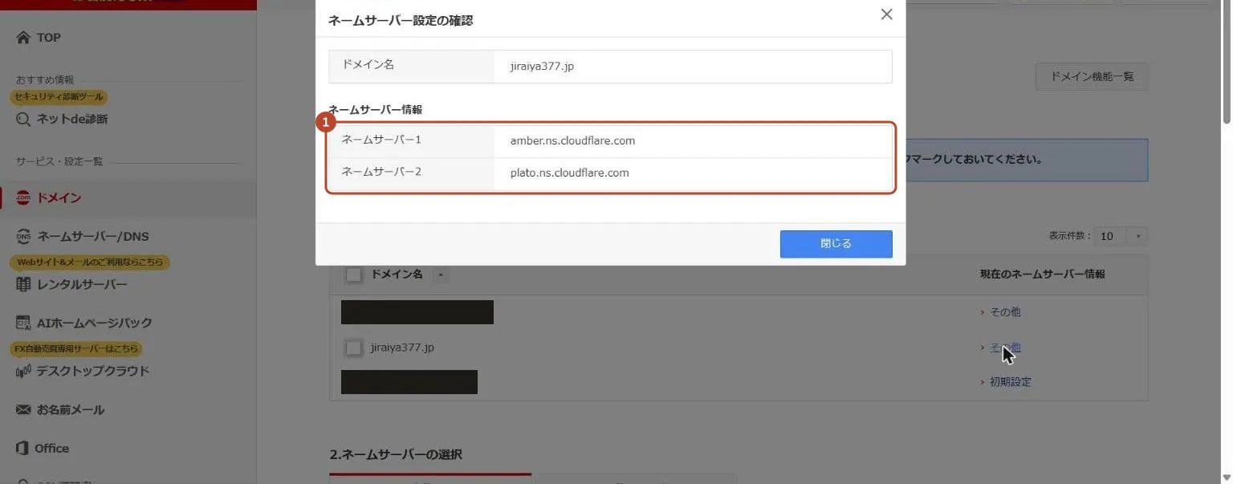
Task: Toggle the select-all checkbox beside ドメイン名 header
Action: pos(353,275)
